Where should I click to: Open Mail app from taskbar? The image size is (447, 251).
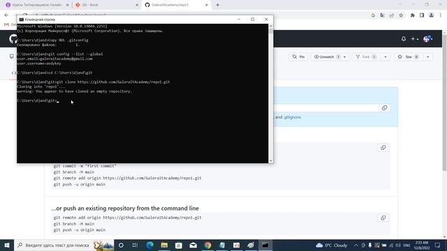coord(193,245)
